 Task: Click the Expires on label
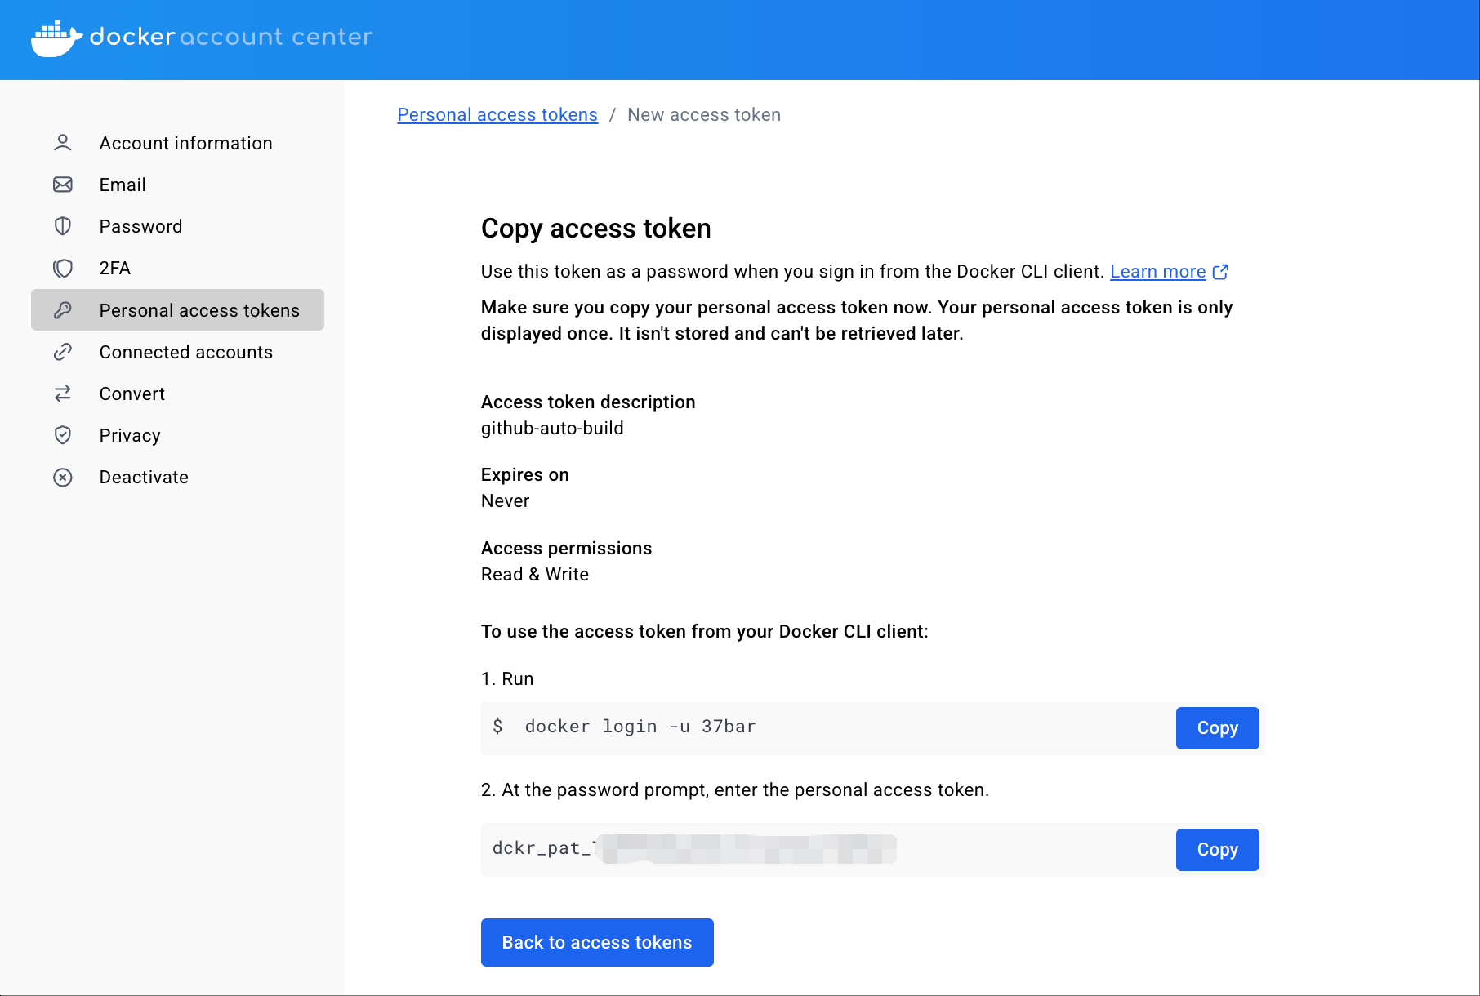(x=525, y=475)
